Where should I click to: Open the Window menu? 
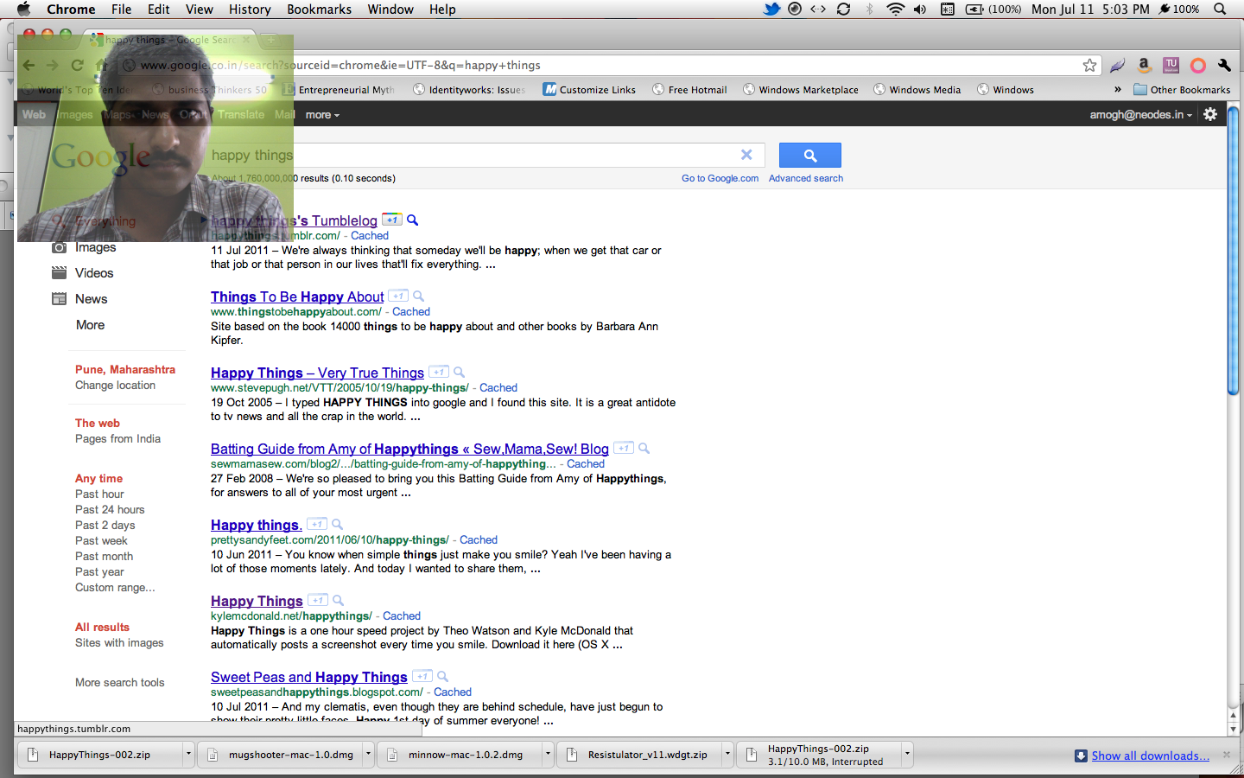[x=390, y=10]
